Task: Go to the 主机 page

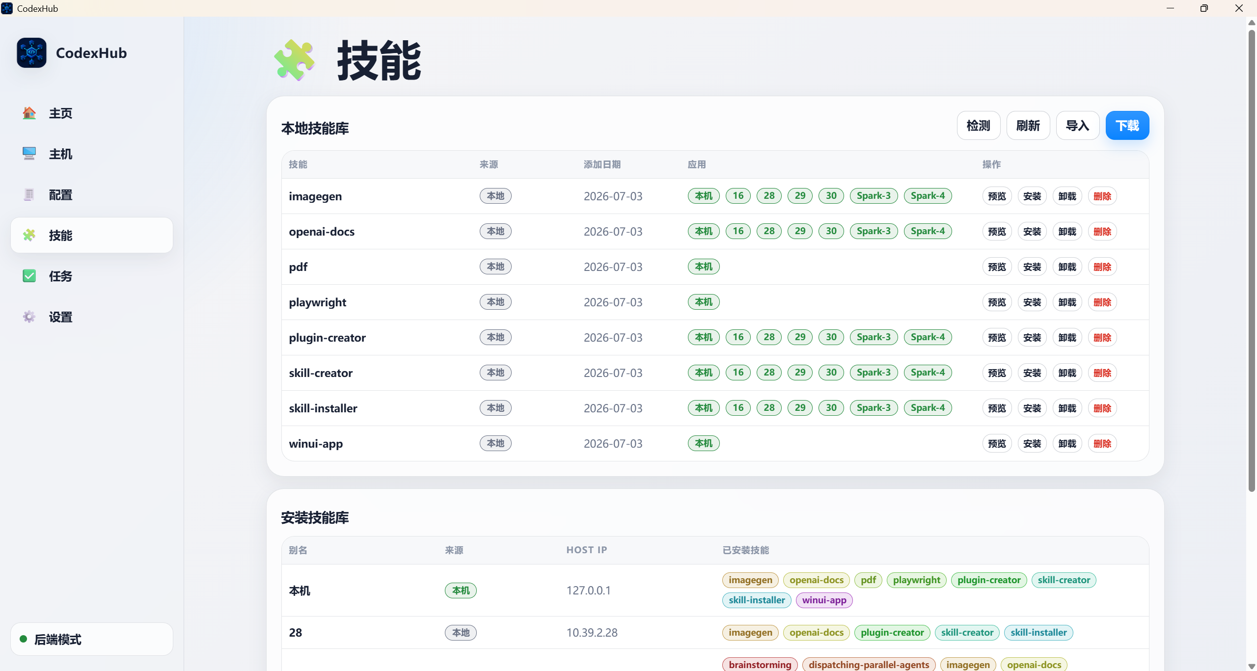Action: tap(92, 154)
